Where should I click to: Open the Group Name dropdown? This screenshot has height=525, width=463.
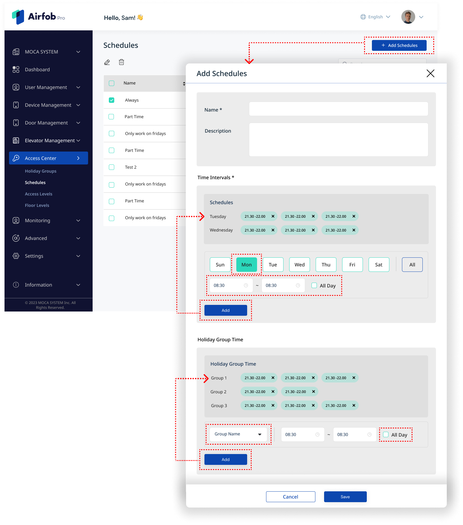(238, 434)
